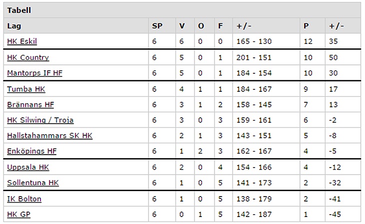The width and height of the screenshot is (365, 224).
Task: Click Hallstahammars SK HK link
Action: (x=49, y=136)
